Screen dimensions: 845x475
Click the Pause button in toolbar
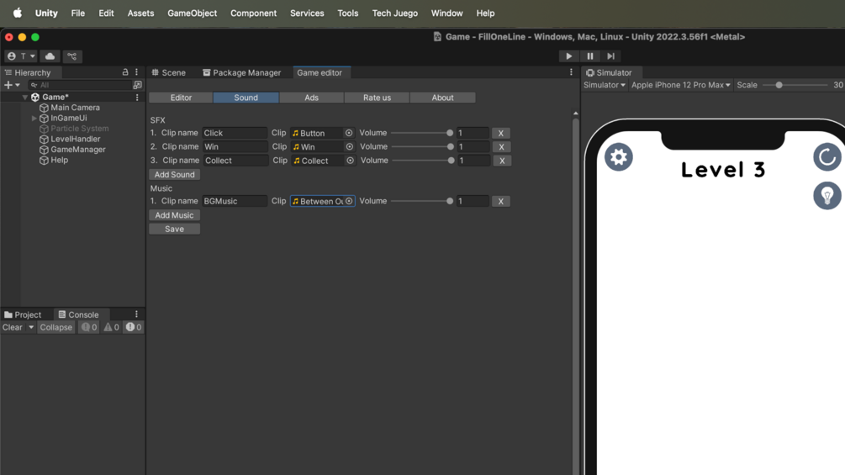point(590,56)
